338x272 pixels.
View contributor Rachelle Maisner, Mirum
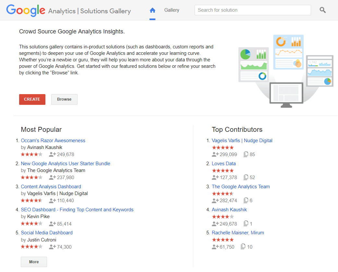[238, 233]
